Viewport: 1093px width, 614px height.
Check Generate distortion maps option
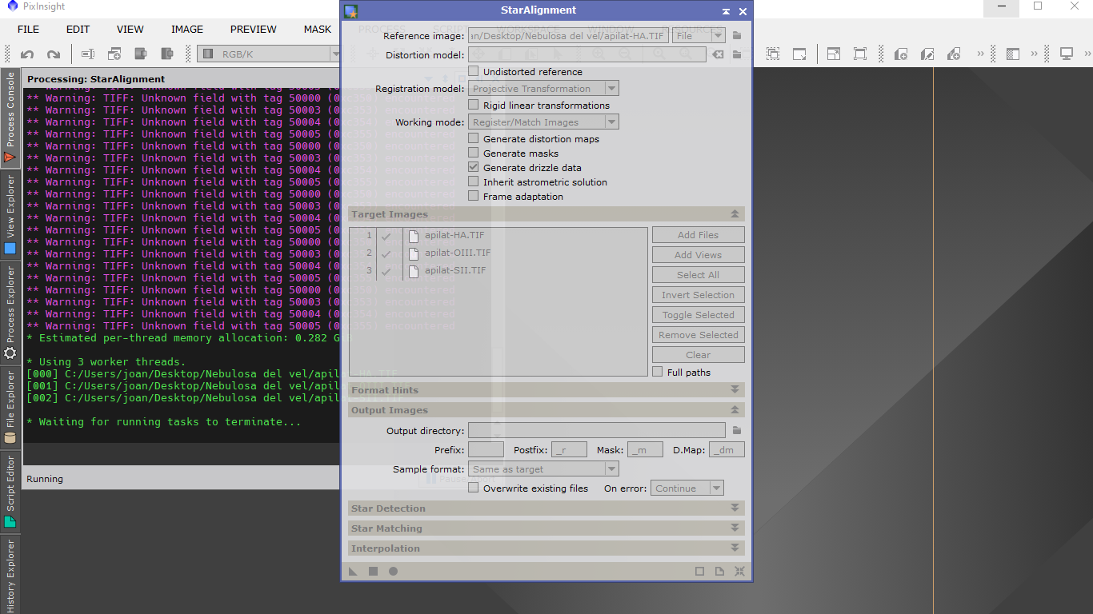point(474,139)
